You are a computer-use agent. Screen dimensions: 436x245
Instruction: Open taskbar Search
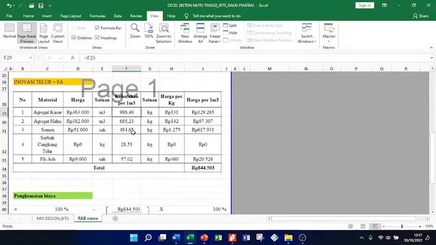[x=148, y=238]
